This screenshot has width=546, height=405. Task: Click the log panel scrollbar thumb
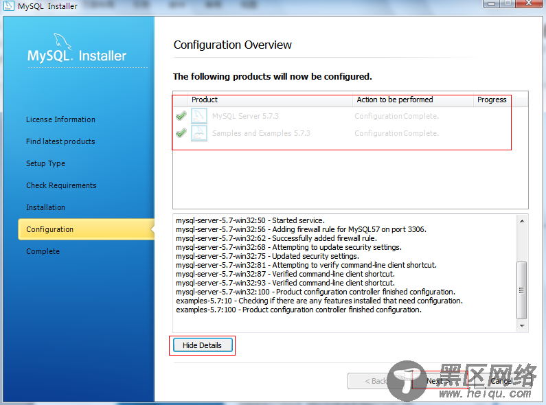(522, 290)
